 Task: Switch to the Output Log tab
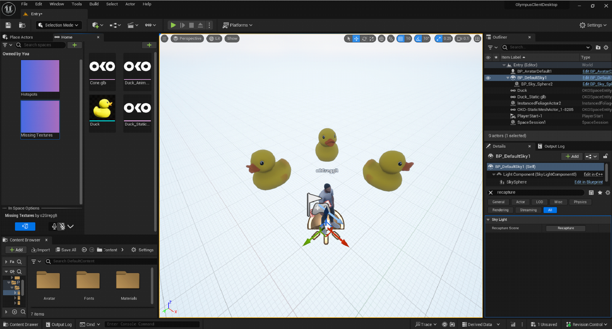(x=554, y=146)
